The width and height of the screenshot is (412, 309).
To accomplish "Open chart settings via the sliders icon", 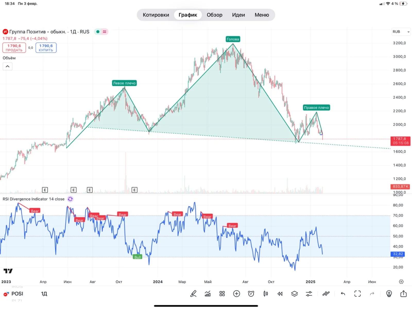I will click(309, 294).
